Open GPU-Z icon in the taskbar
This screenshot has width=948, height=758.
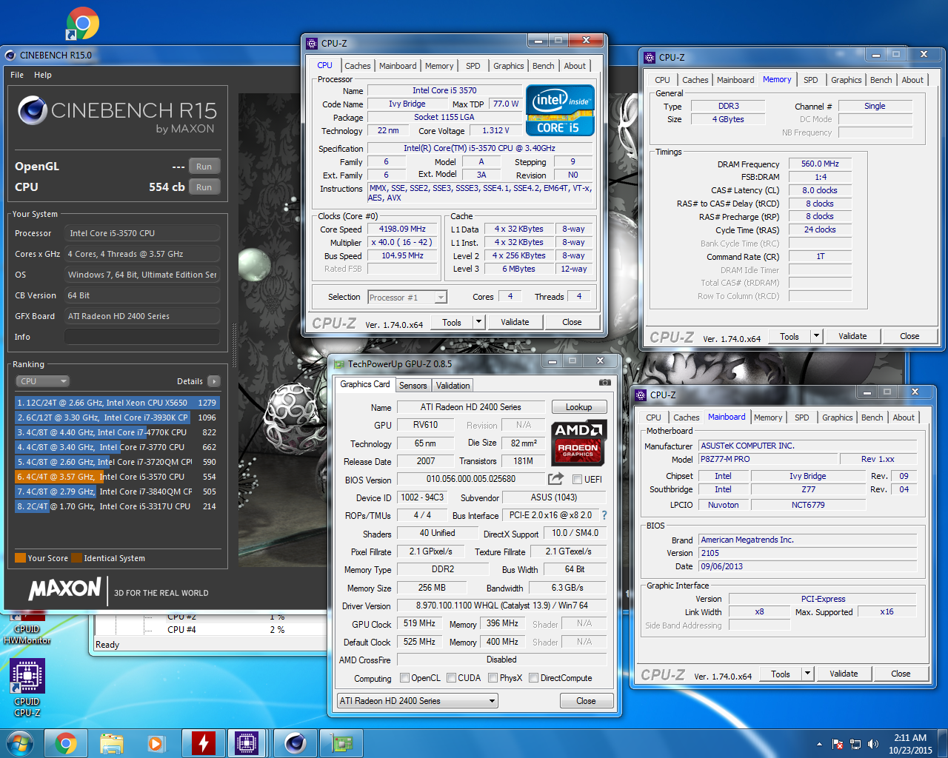click(341, 742)
